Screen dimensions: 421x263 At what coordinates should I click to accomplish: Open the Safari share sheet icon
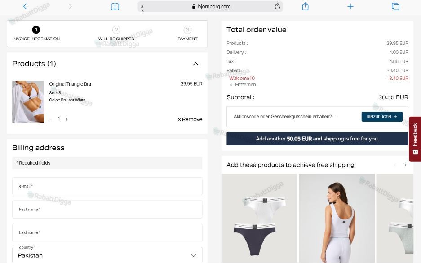305,6
